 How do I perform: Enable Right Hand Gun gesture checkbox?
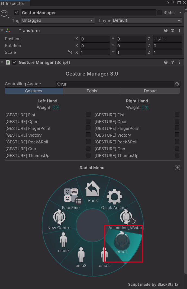(x=177, y=148)
